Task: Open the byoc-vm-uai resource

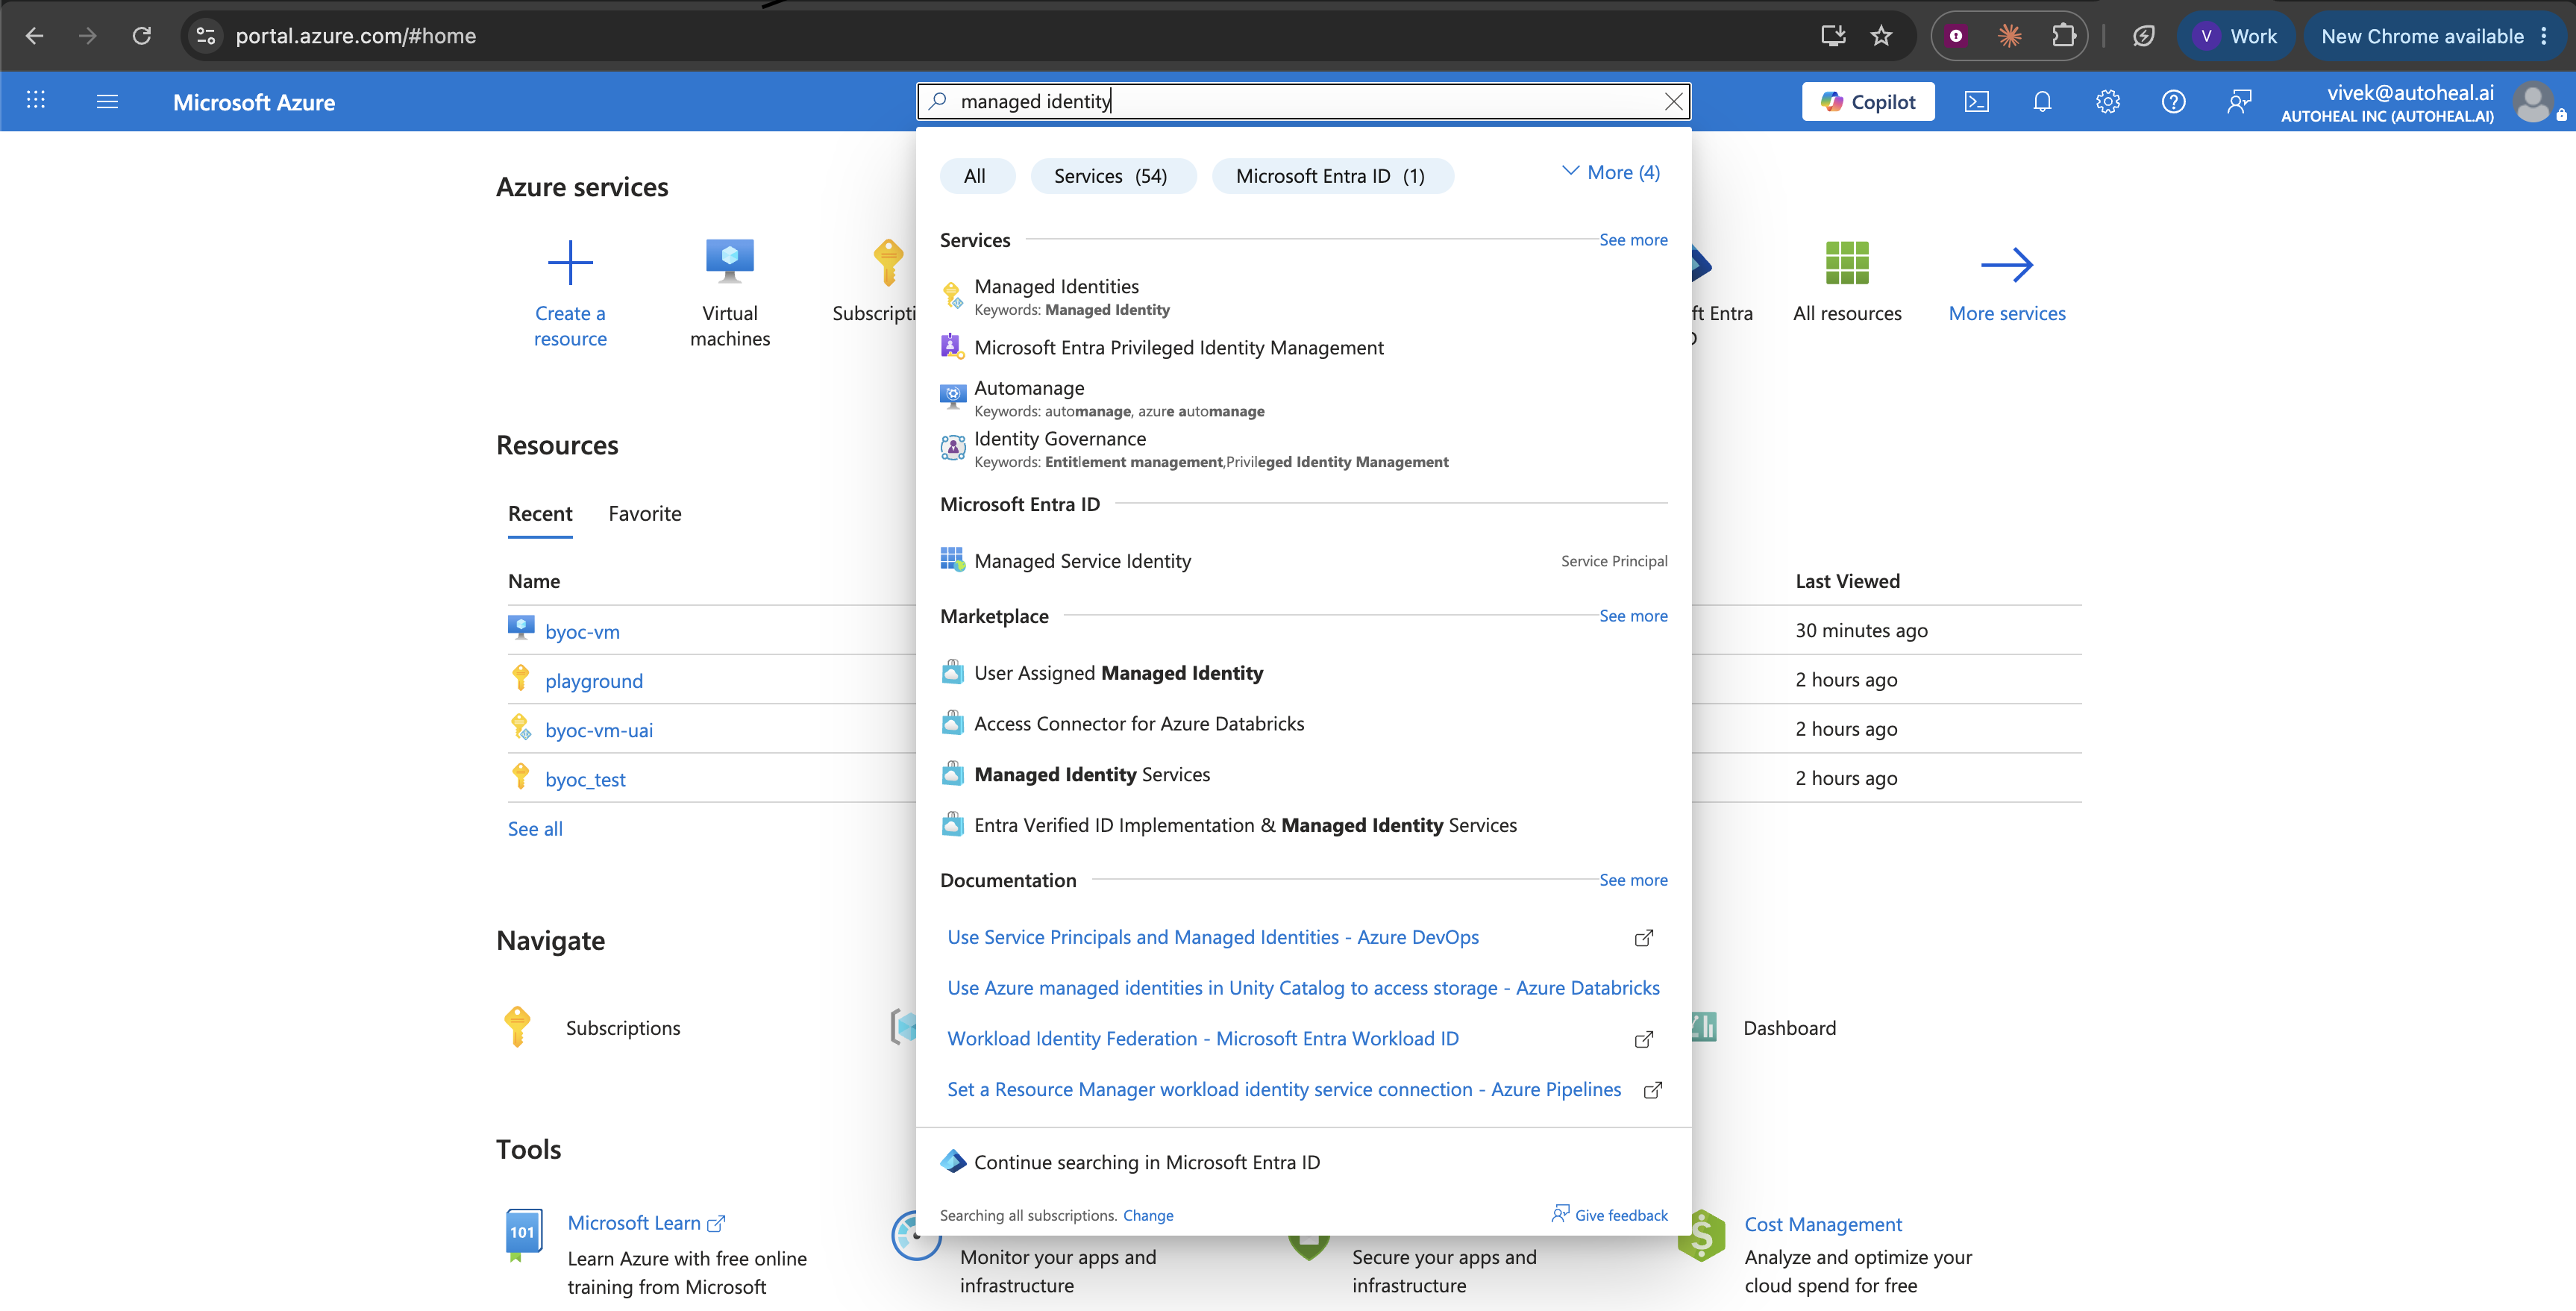Action: (x=599, y=730)
